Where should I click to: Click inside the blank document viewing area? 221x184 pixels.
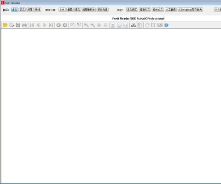111,106
